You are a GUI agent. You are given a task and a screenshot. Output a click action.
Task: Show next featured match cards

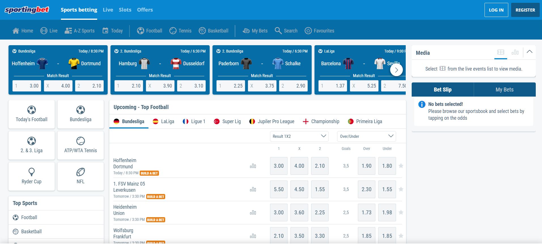pos(396,70)
